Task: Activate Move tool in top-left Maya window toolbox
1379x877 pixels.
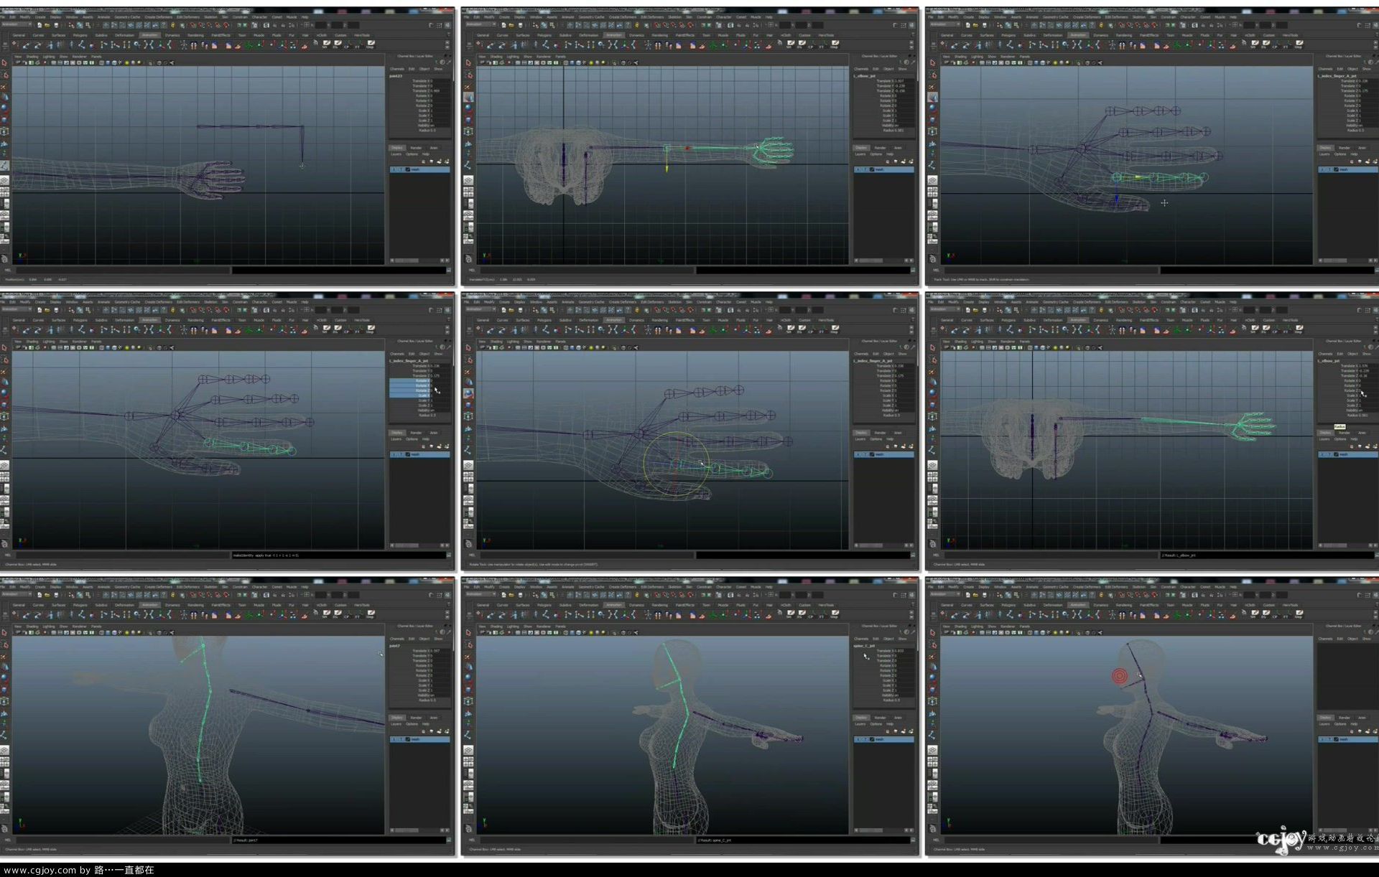Action: [4, 97]
